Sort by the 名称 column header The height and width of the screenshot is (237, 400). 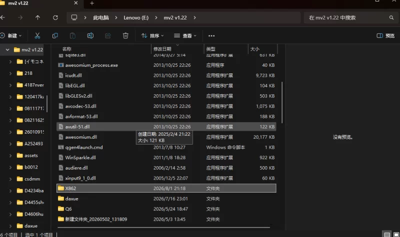67,49
